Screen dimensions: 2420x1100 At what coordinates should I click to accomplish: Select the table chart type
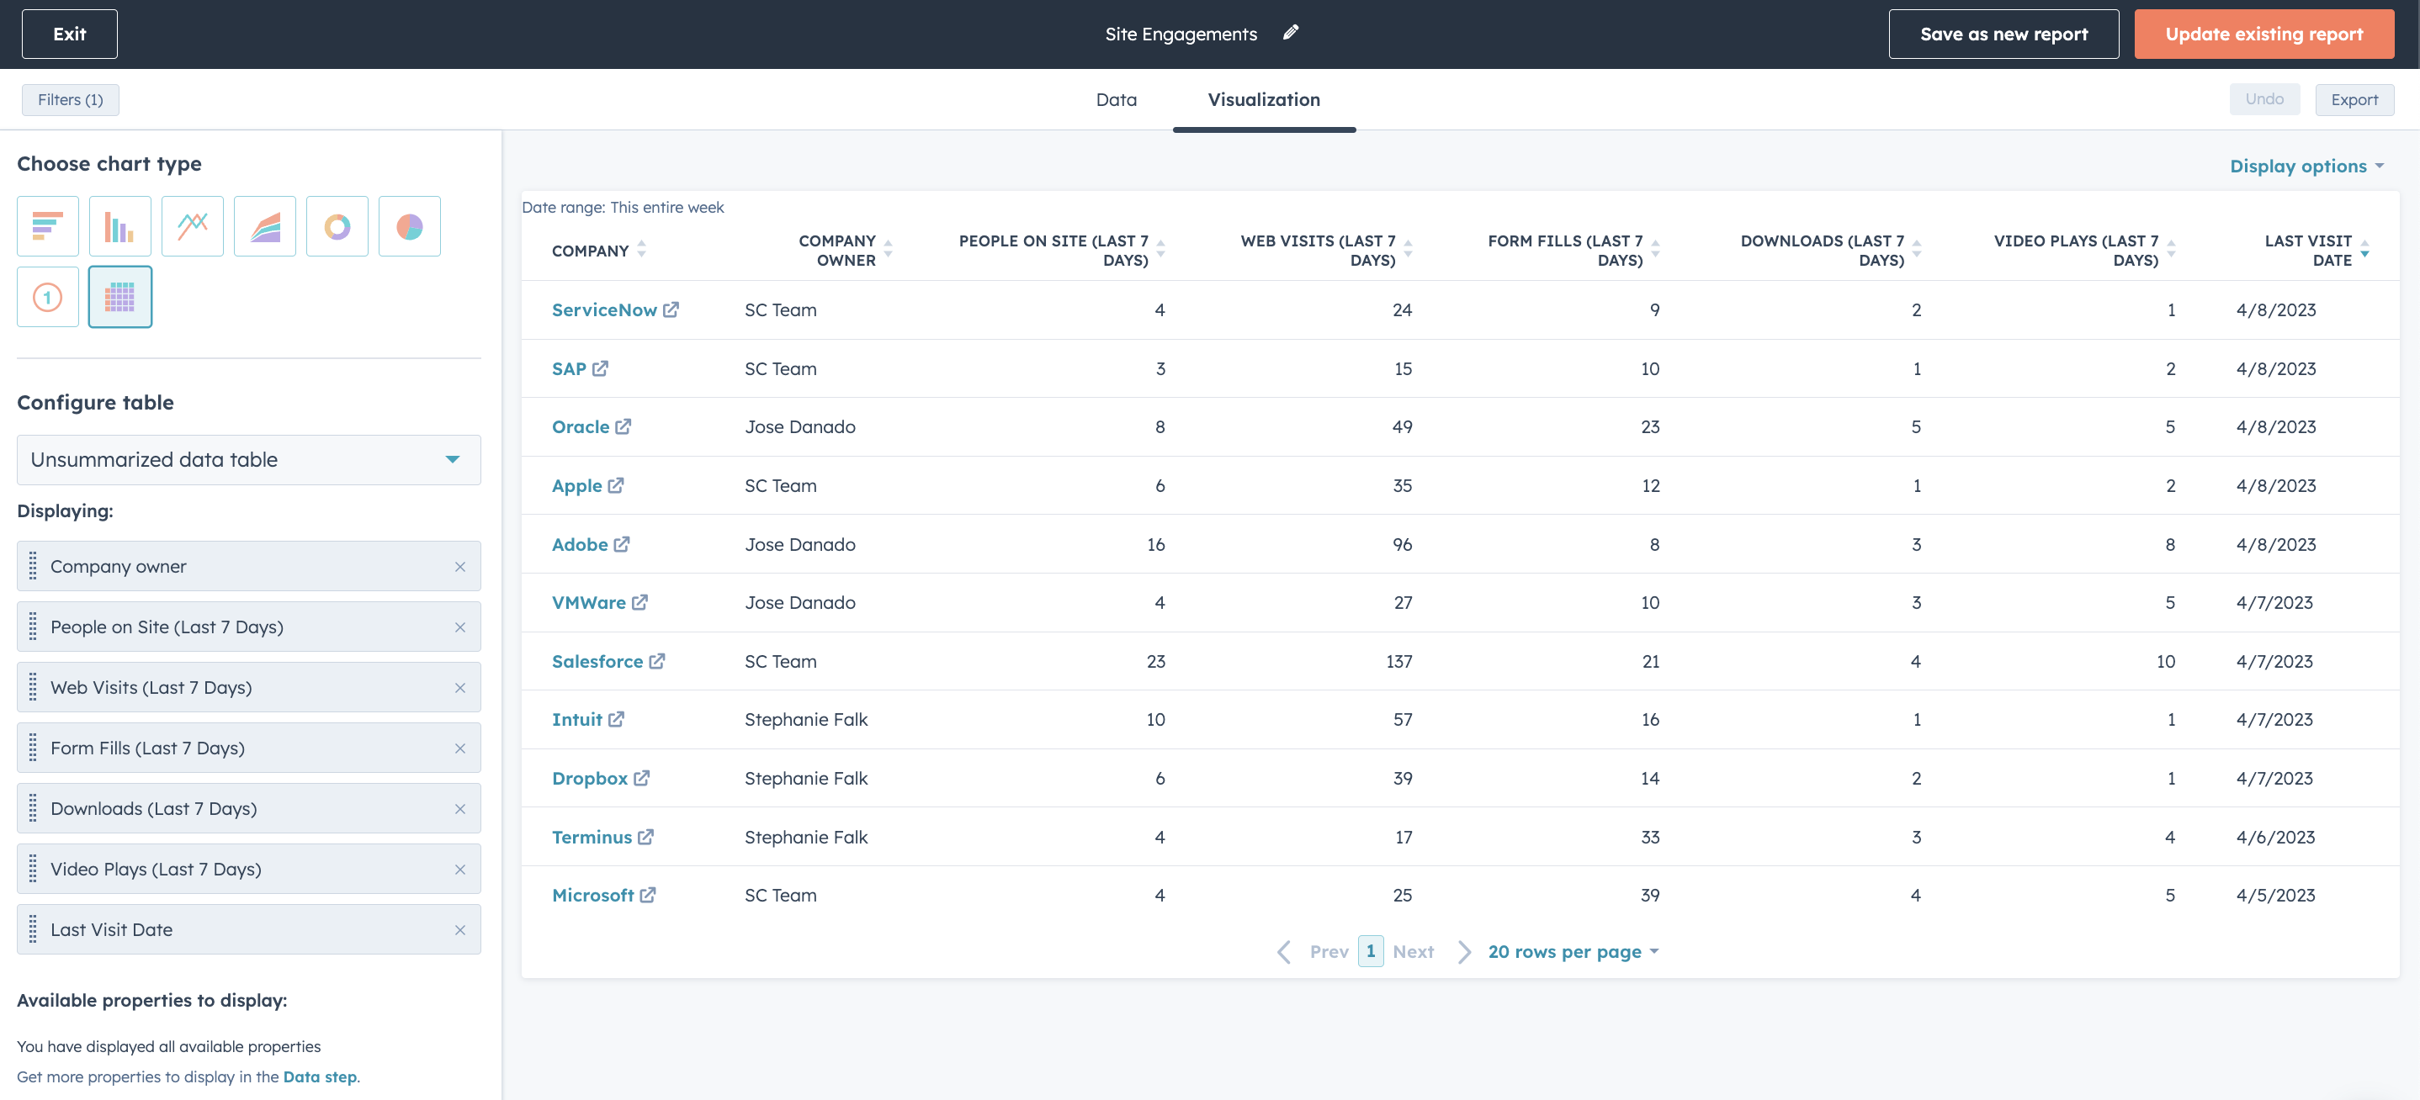[x=120, y=297]
